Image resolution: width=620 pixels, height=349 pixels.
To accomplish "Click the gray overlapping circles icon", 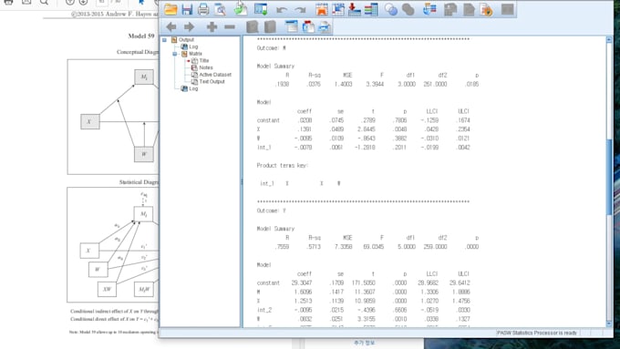I will pos(408,9).
